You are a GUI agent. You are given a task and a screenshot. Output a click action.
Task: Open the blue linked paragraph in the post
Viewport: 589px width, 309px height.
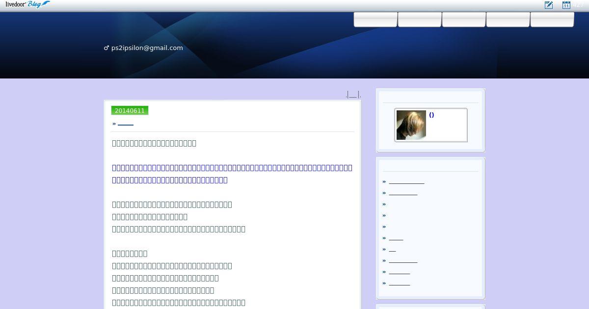click(232, 174)
